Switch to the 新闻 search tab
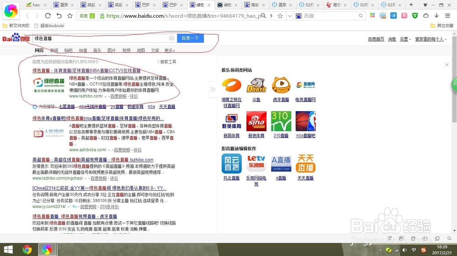The height and width of the screenshot is (256, 457). click(54, 51)
